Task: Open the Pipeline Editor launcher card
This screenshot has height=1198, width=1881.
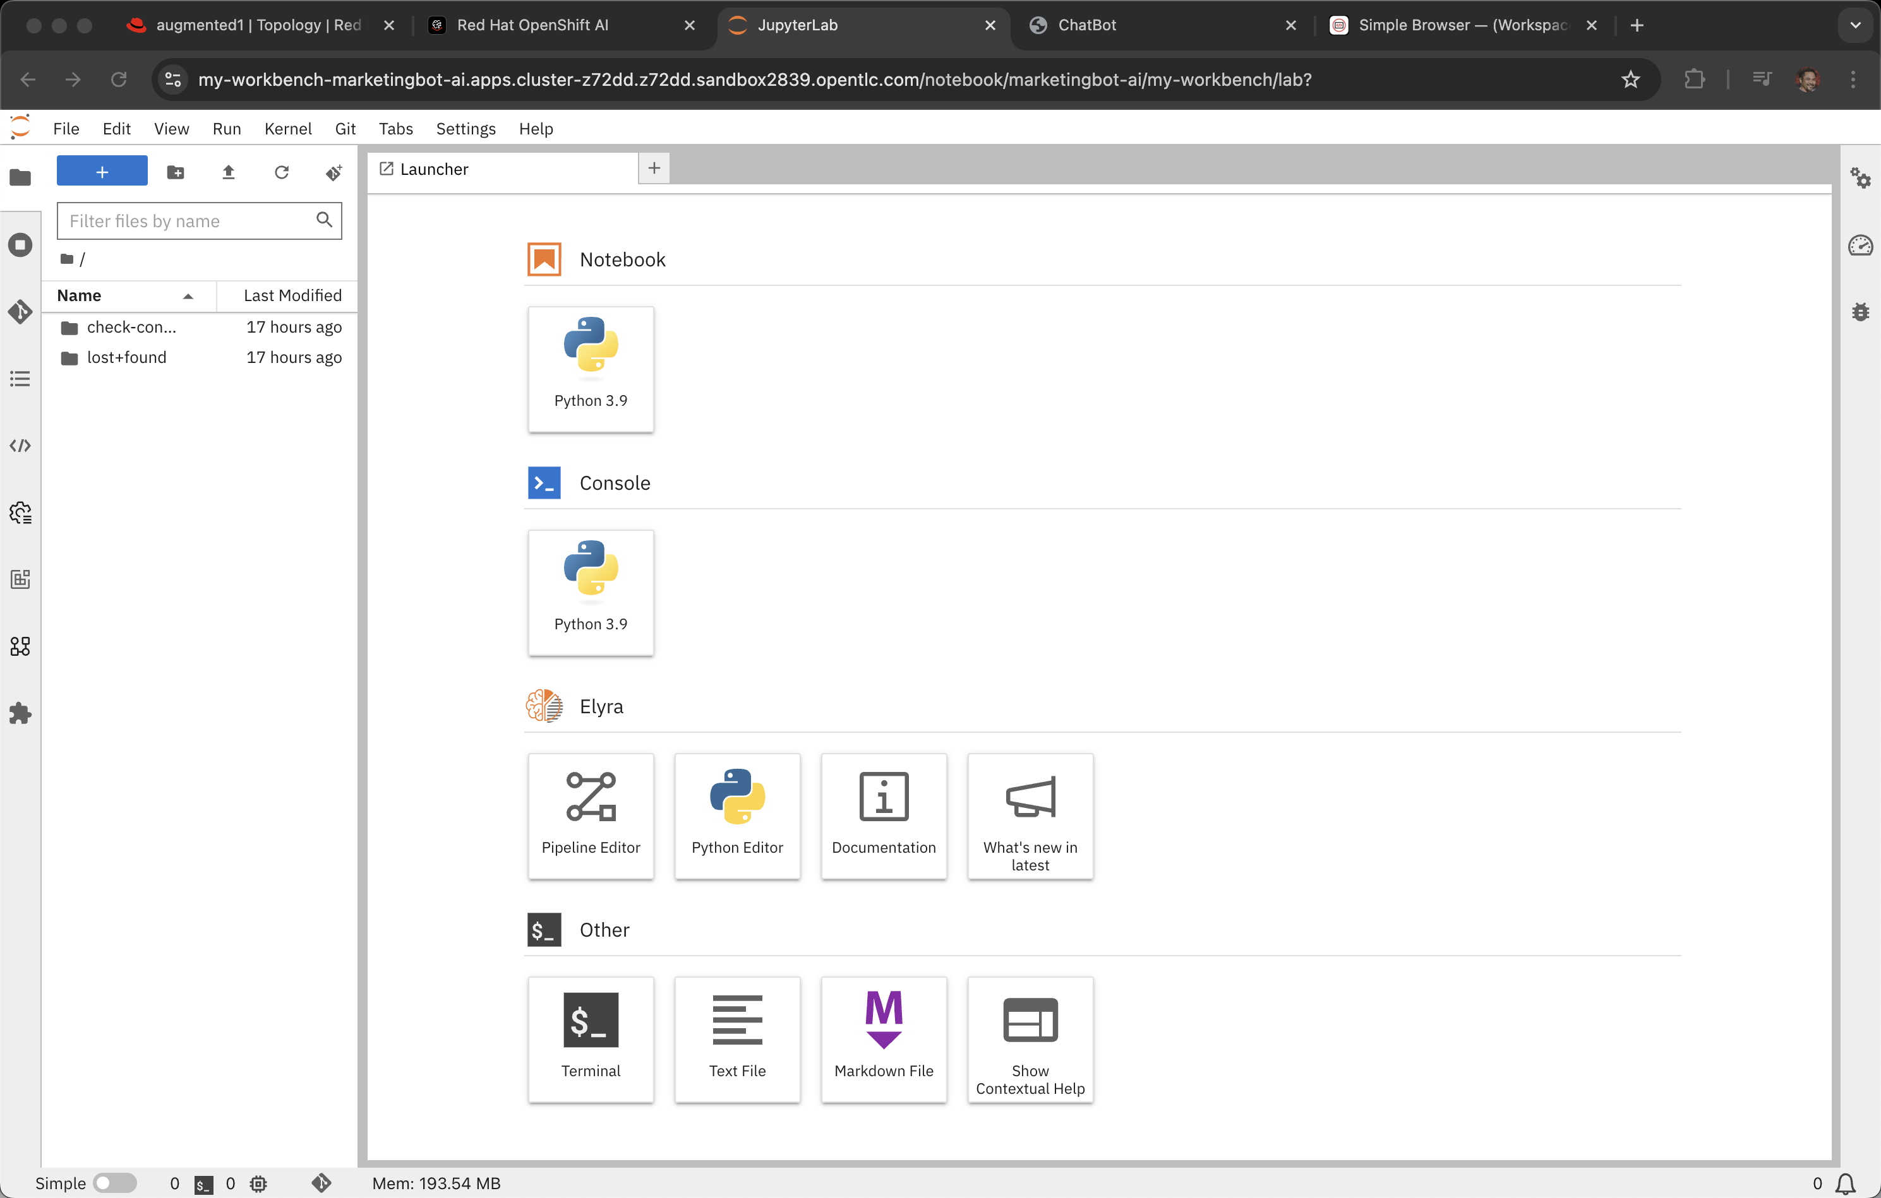Action: click(x=591, y=815)
